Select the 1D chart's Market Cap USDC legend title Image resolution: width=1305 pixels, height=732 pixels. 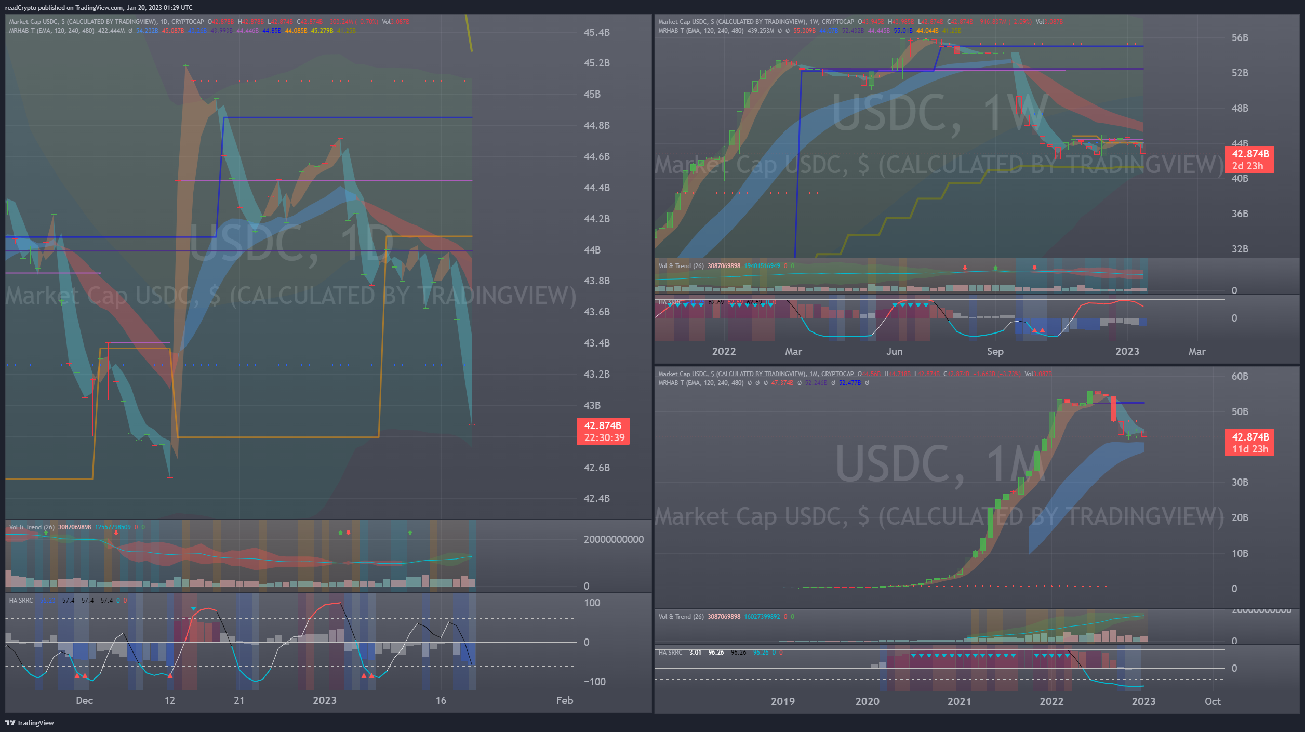pos(106,22)
